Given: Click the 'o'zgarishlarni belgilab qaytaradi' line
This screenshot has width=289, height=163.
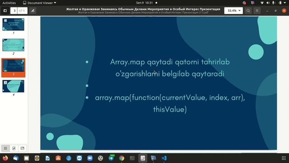Looking at the screenshot, I should pyautogui.click(x=170, y=74).
